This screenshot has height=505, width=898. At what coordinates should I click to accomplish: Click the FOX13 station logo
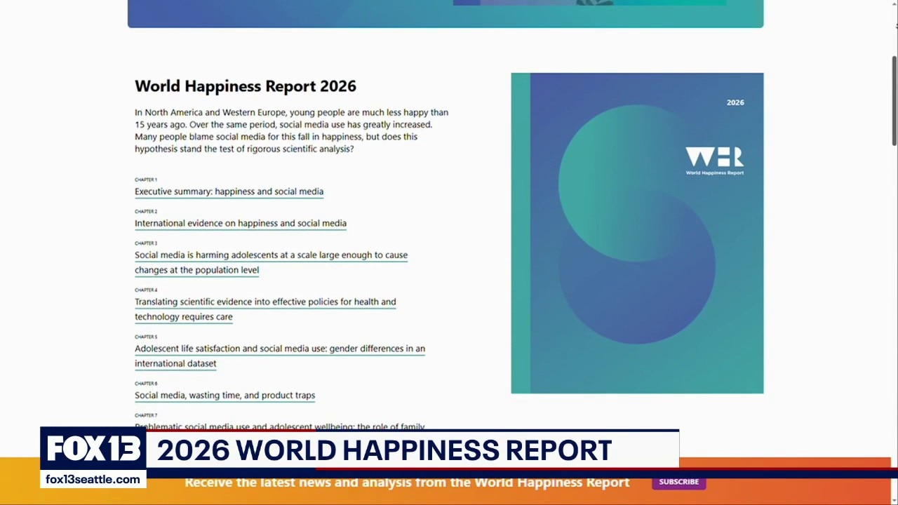93,450
